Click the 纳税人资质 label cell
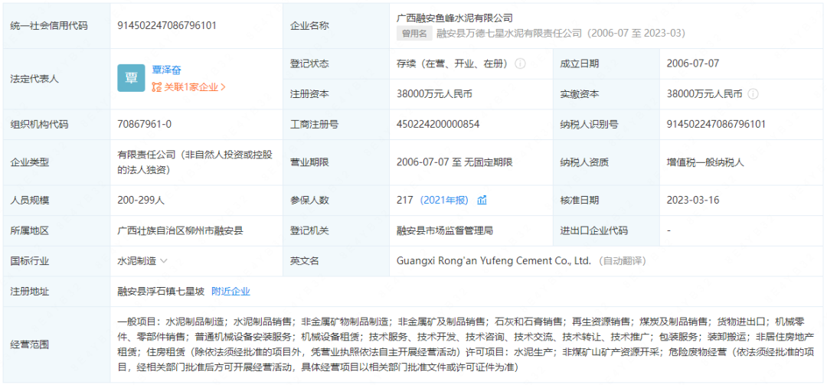 tap(606, 162)
